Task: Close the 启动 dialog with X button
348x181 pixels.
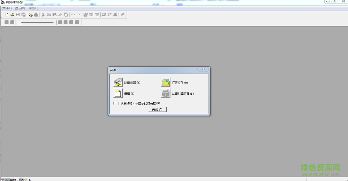Action: tap(203, 70)
